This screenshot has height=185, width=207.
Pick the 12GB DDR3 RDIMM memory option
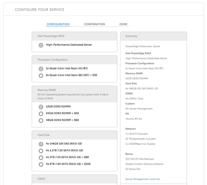pyautogui.click(x=41, y=107)
